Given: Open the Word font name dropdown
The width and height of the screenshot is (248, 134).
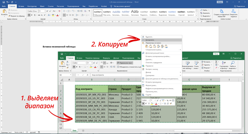Looking at the screenshot, I should pos(38,11).
